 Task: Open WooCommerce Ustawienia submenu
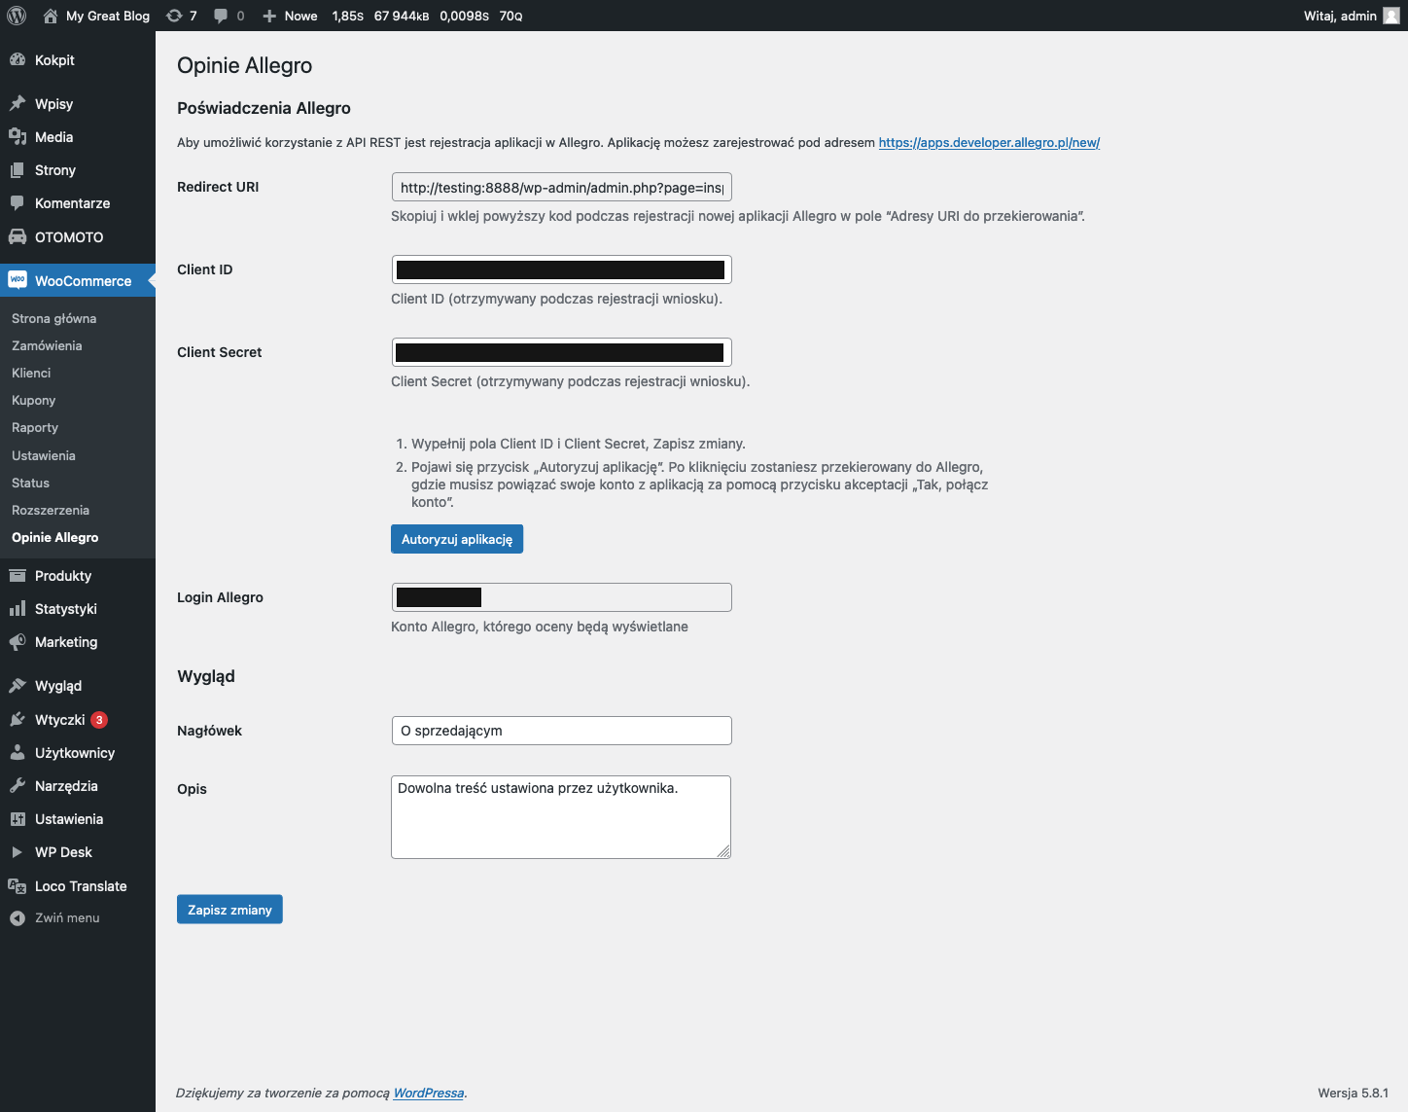click(44, 455)
